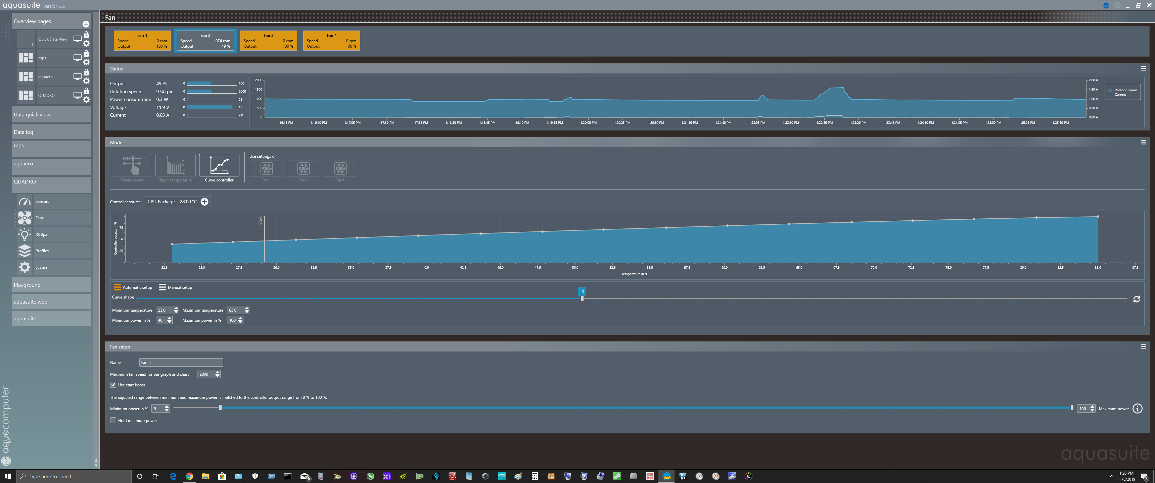Image resolution: width=1155 pixels, height=483 pixels.
Task: Select the Power preset mode icon
Action: [x=132, y=166]
